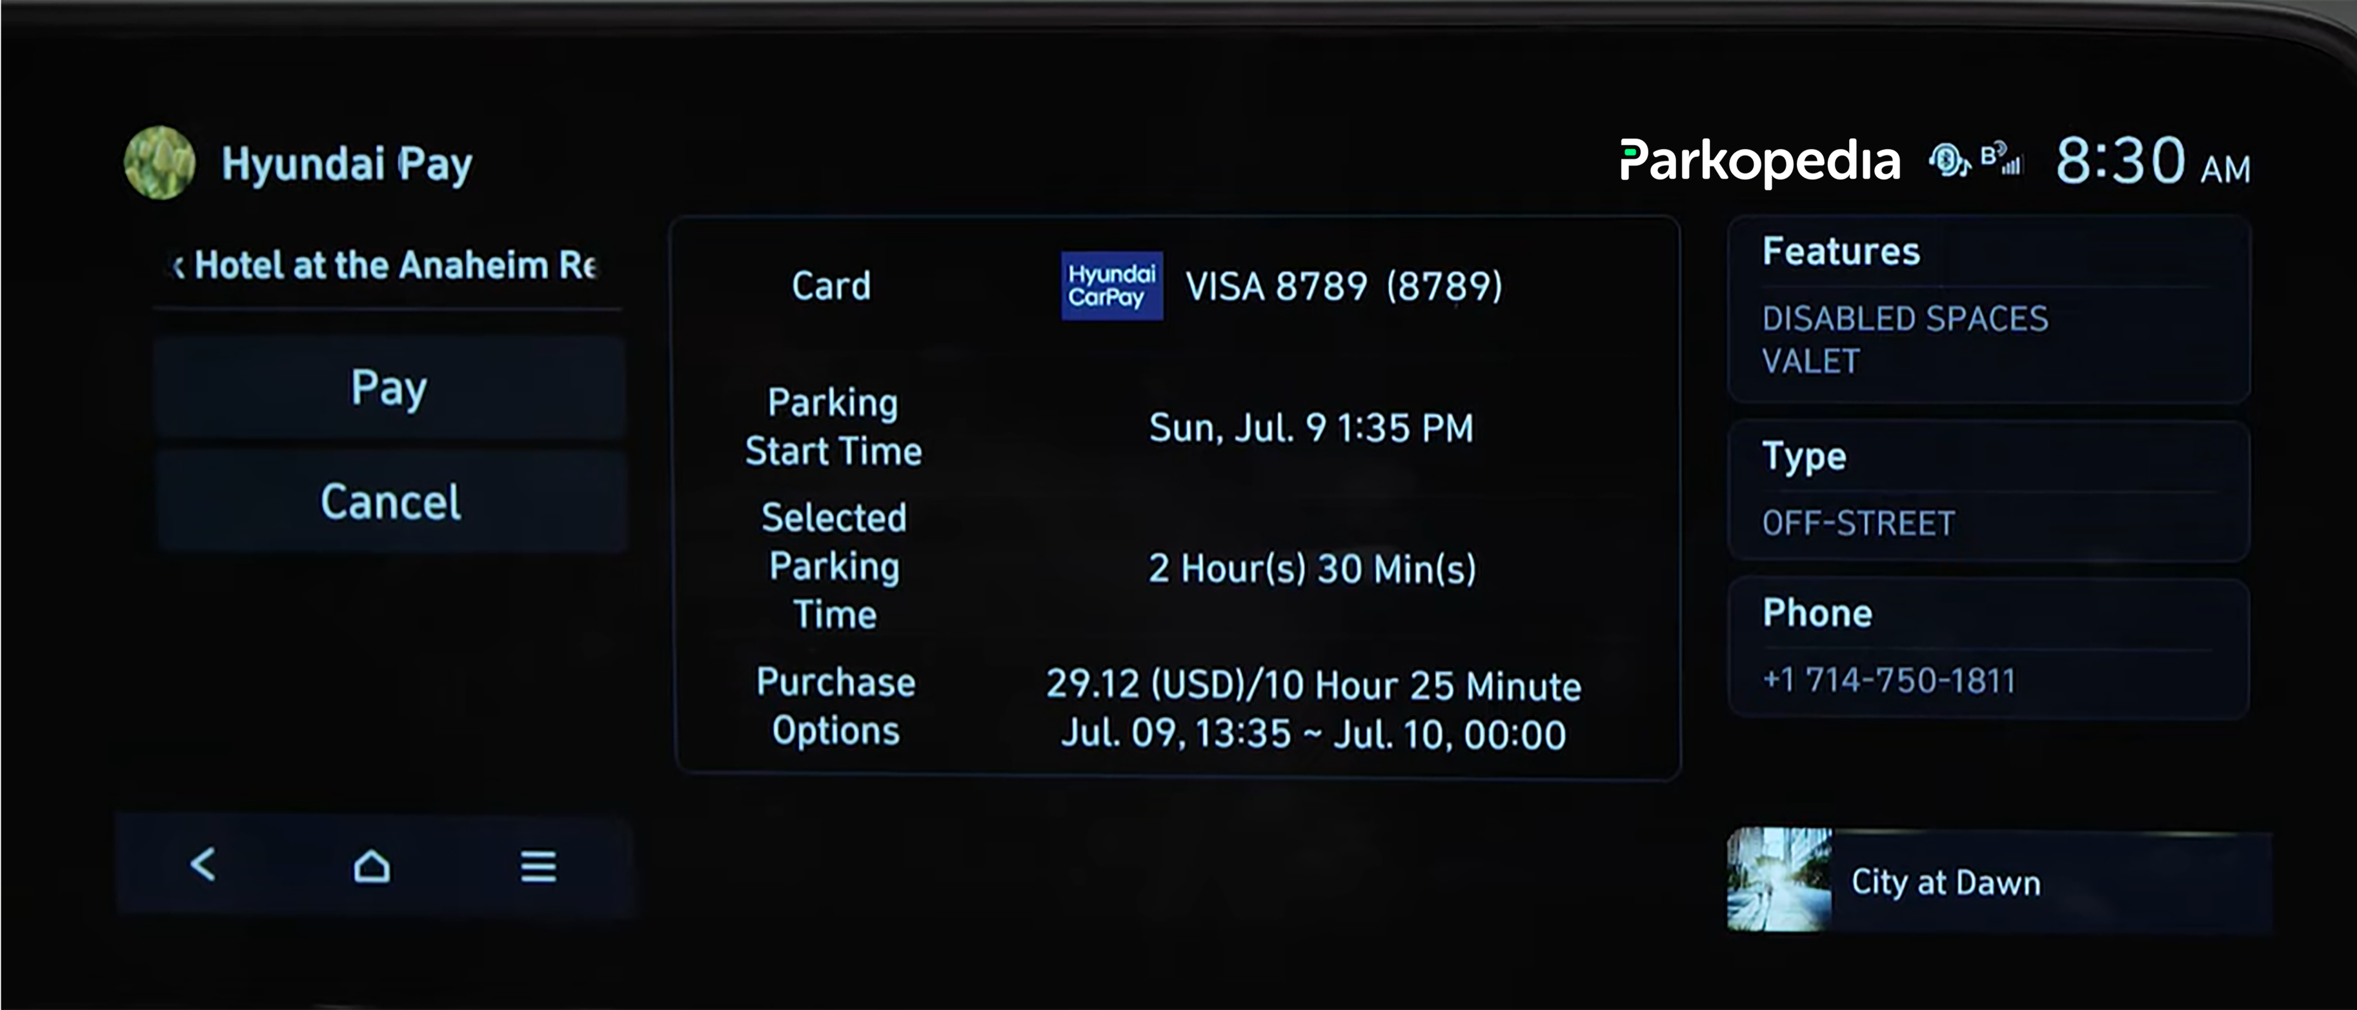Tap the back arrow navigation icon
Screen dimensions: 2357x1010
click(x=203, y=865)
